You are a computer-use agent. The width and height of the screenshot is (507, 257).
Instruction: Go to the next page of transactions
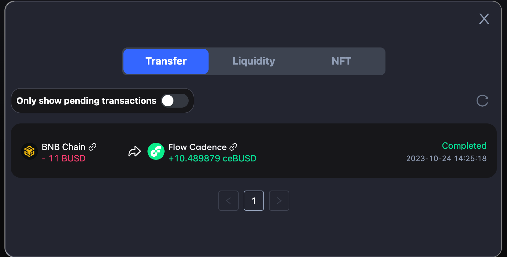tap(279, 201)
